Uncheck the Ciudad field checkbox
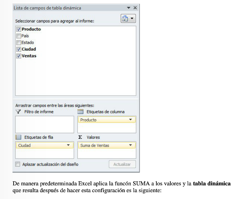 pos(19,49)
